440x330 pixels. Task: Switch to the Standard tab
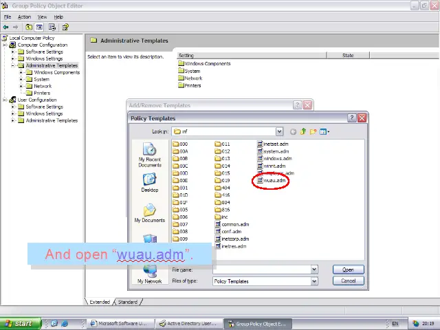click(128, 302)
